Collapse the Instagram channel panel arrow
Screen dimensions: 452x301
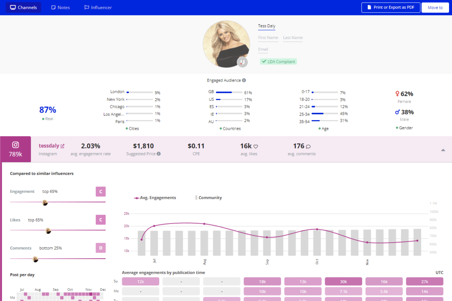pyautogui.click(x=443, y=150)
